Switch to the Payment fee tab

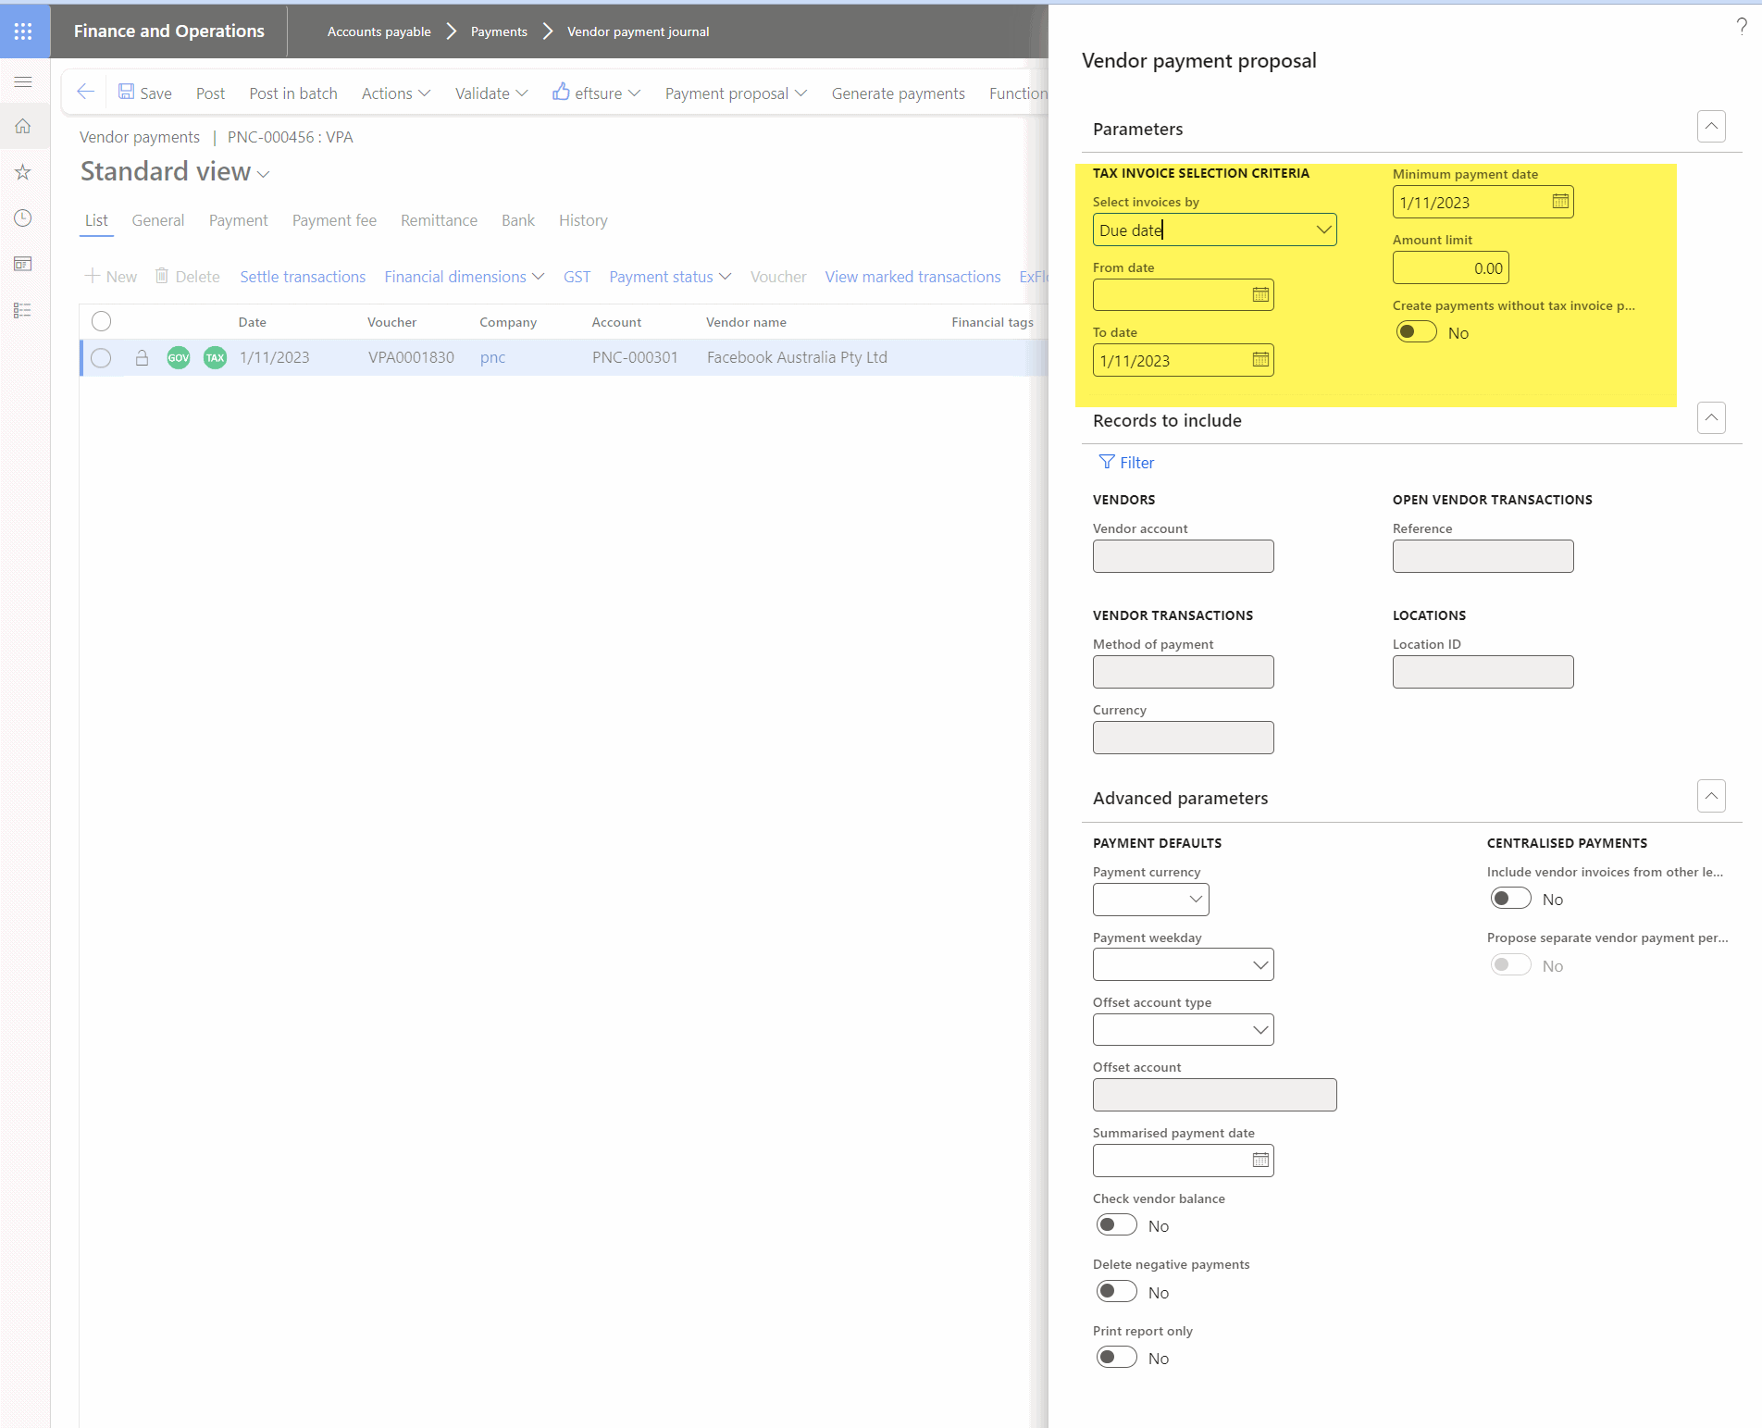pos(334,220)
